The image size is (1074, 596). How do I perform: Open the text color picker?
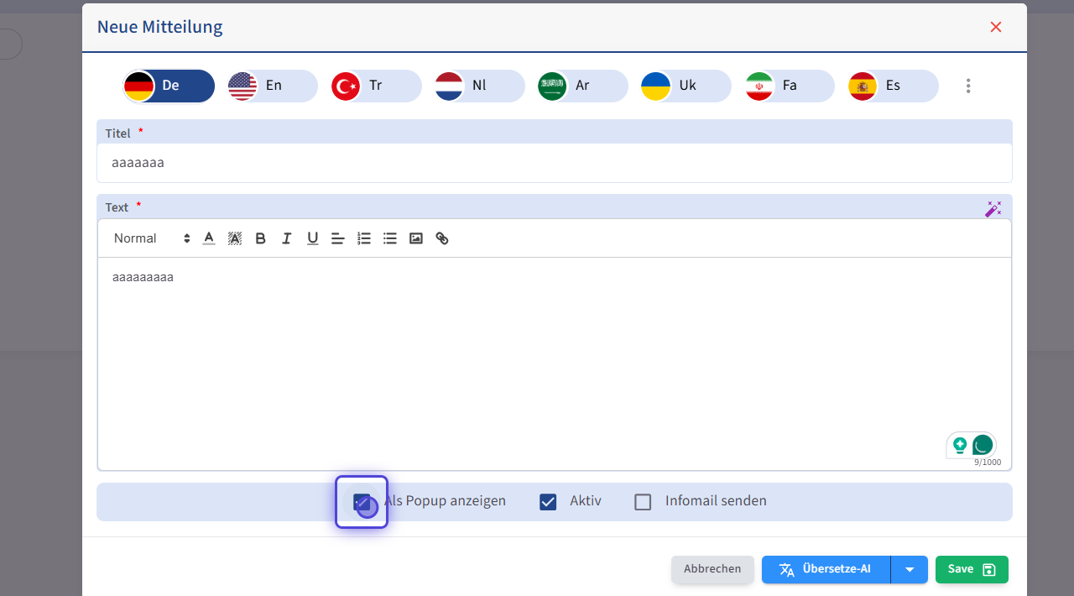click(209, 238)
